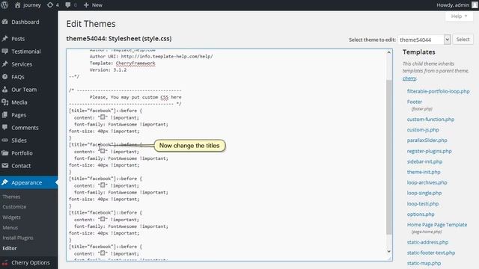This screenshot has height=269, width=479.
Task: Click the editor scrollbar down arrow
Action: click(x=389, y=251)
